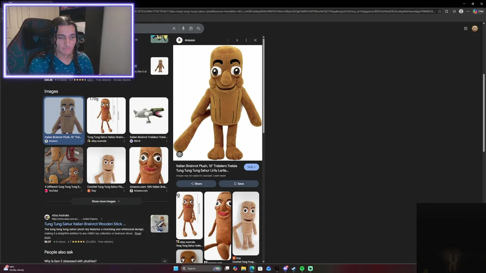Open Edge browser extensions icon

click(x=447, y=11)
